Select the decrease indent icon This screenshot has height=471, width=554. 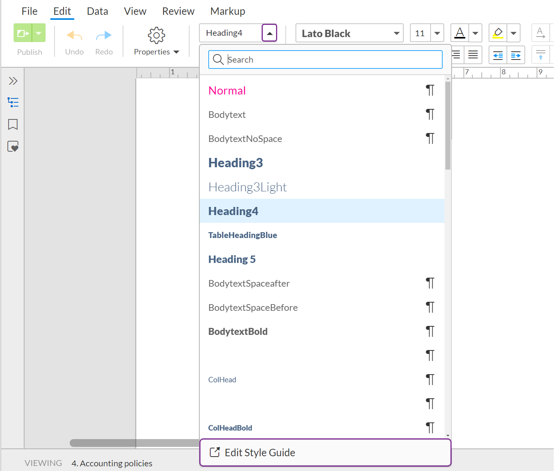[x=498, y=55]
